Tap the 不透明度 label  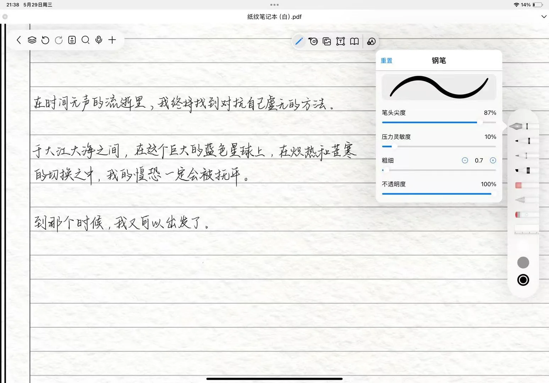click(x=394, y=184)
